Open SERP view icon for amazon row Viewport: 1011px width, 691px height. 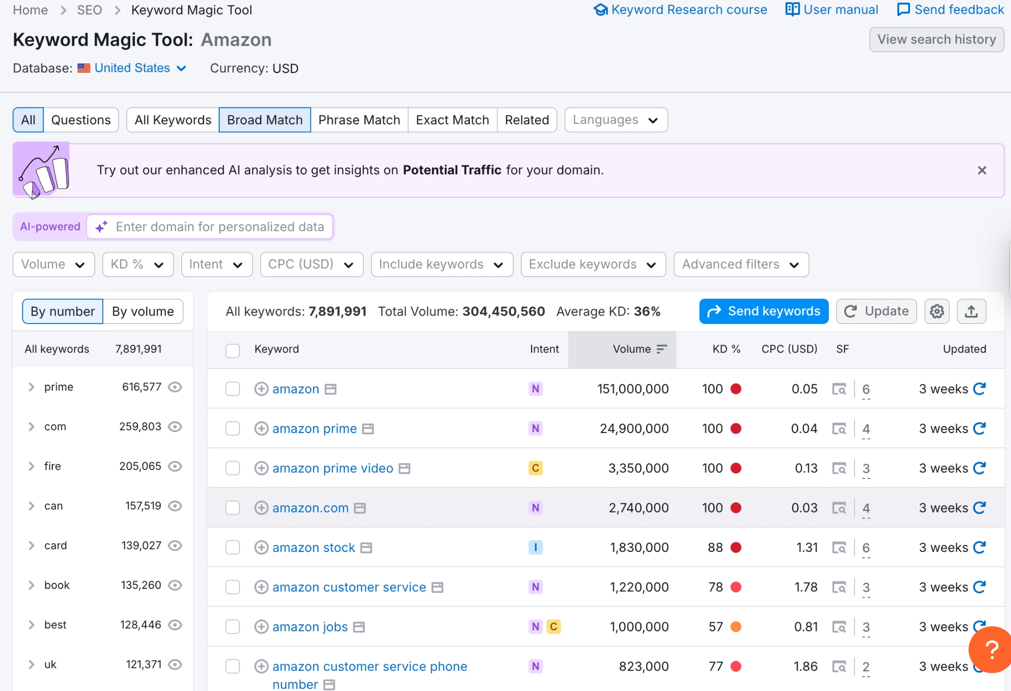click(839, 389)
